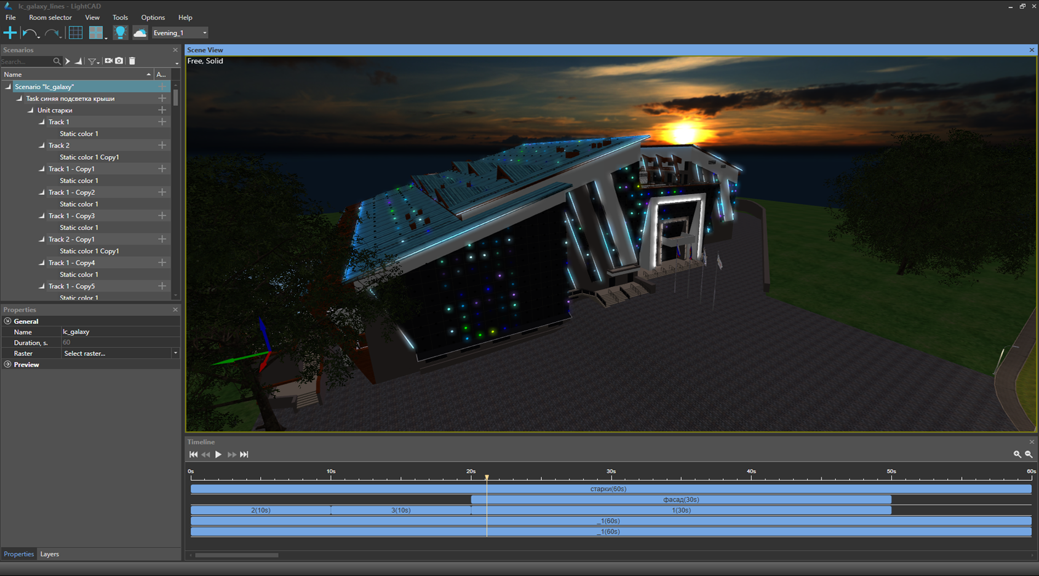Click the zoom in magnifier on Timeline

(1017, 454)
